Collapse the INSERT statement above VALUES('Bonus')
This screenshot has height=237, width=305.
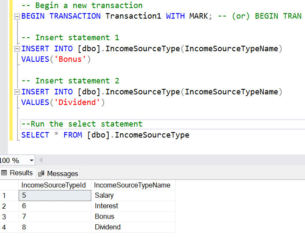click(x=17, y=49)
